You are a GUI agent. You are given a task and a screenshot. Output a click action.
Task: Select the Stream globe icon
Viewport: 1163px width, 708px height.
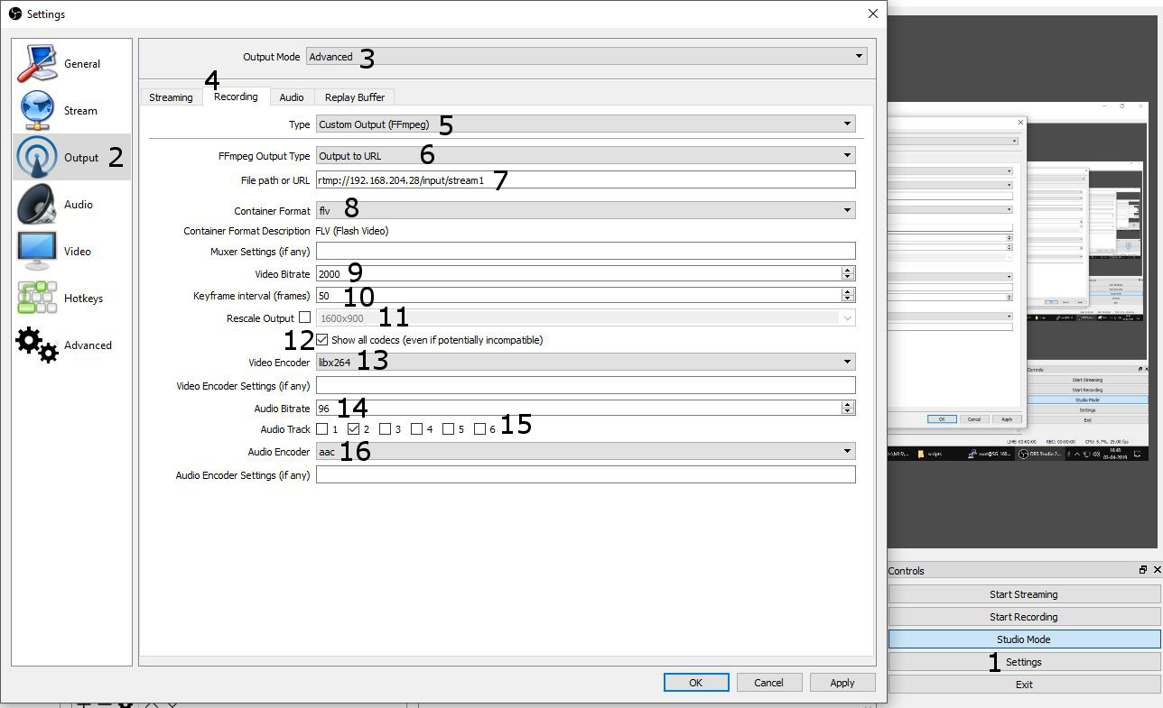coord(37,111)
